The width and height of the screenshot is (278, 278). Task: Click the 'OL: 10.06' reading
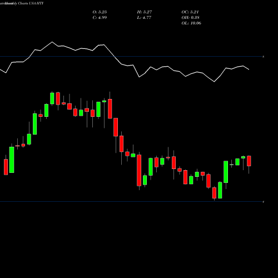coord(191,23)
